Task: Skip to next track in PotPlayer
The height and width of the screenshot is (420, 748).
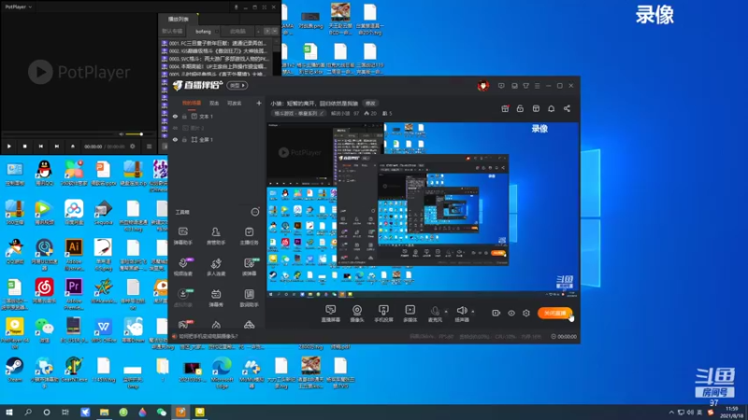Action: coord(56,147)
